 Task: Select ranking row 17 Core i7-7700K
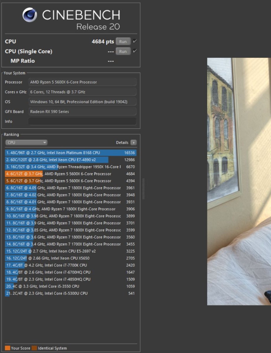pos(71,265)
